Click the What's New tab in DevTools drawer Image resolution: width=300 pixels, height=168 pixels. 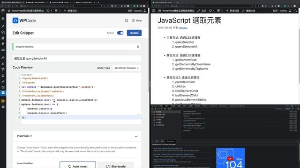[170, 141]
